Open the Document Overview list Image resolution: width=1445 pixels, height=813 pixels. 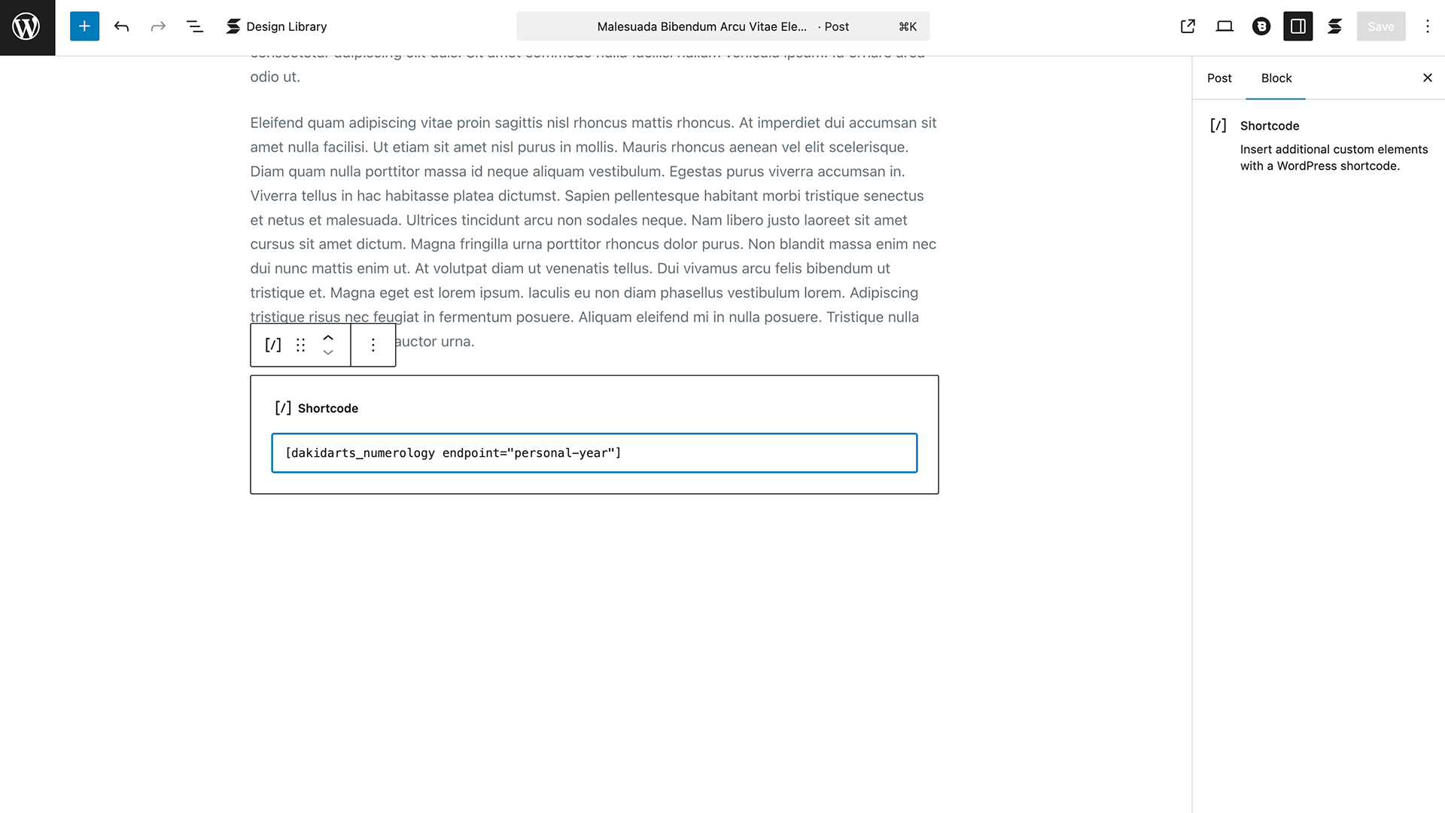point(195,26)
